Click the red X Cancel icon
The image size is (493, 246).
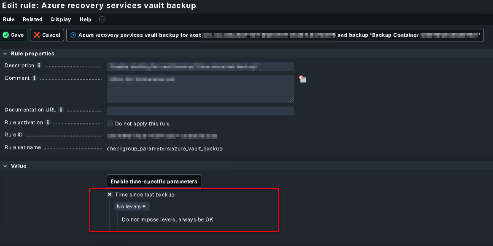pyautogui.click(x=37, y=35)
